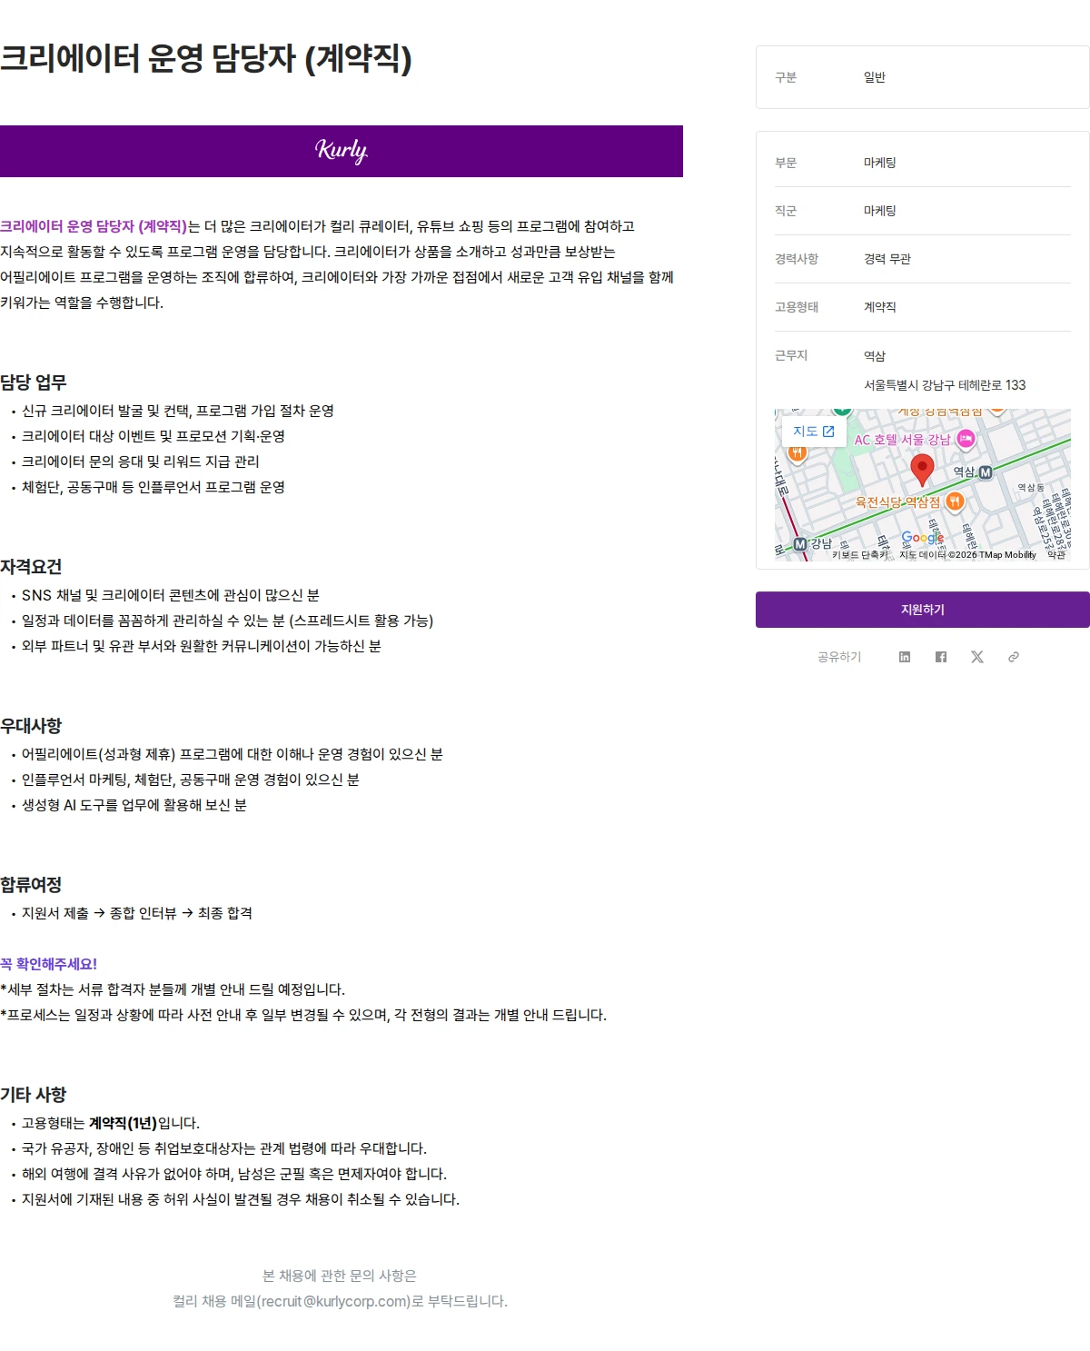Click the 공유하기 label
This screenshot has width=1090, height=1351.
(x=839, y=657)
